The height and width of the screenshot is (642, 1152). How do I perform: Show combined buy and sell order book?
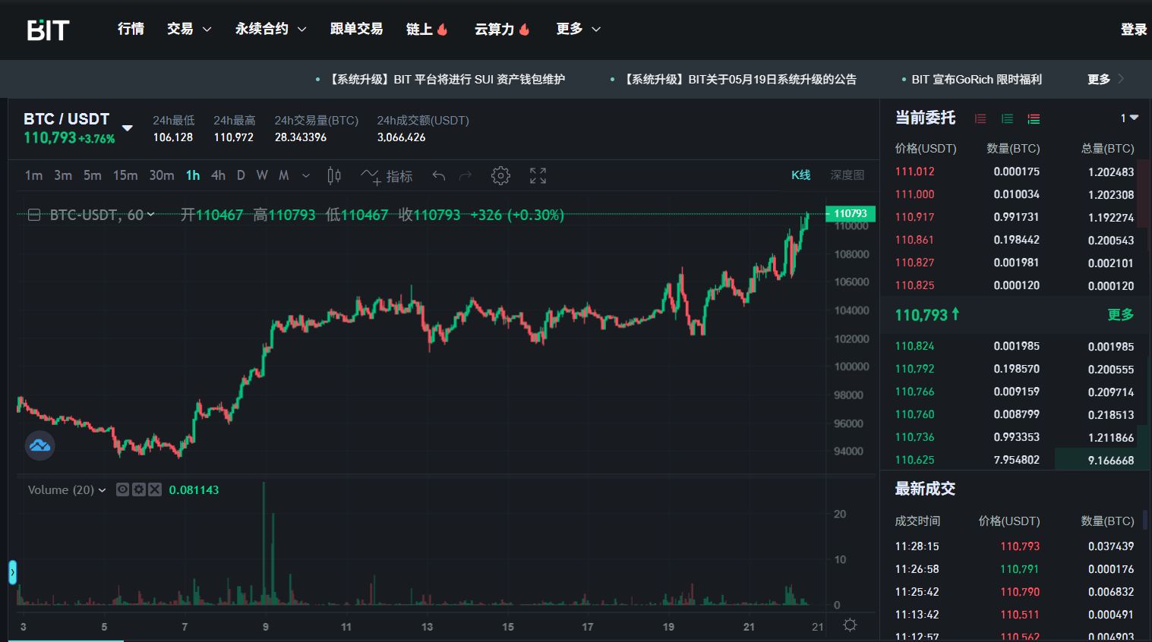coord(1034,118)
